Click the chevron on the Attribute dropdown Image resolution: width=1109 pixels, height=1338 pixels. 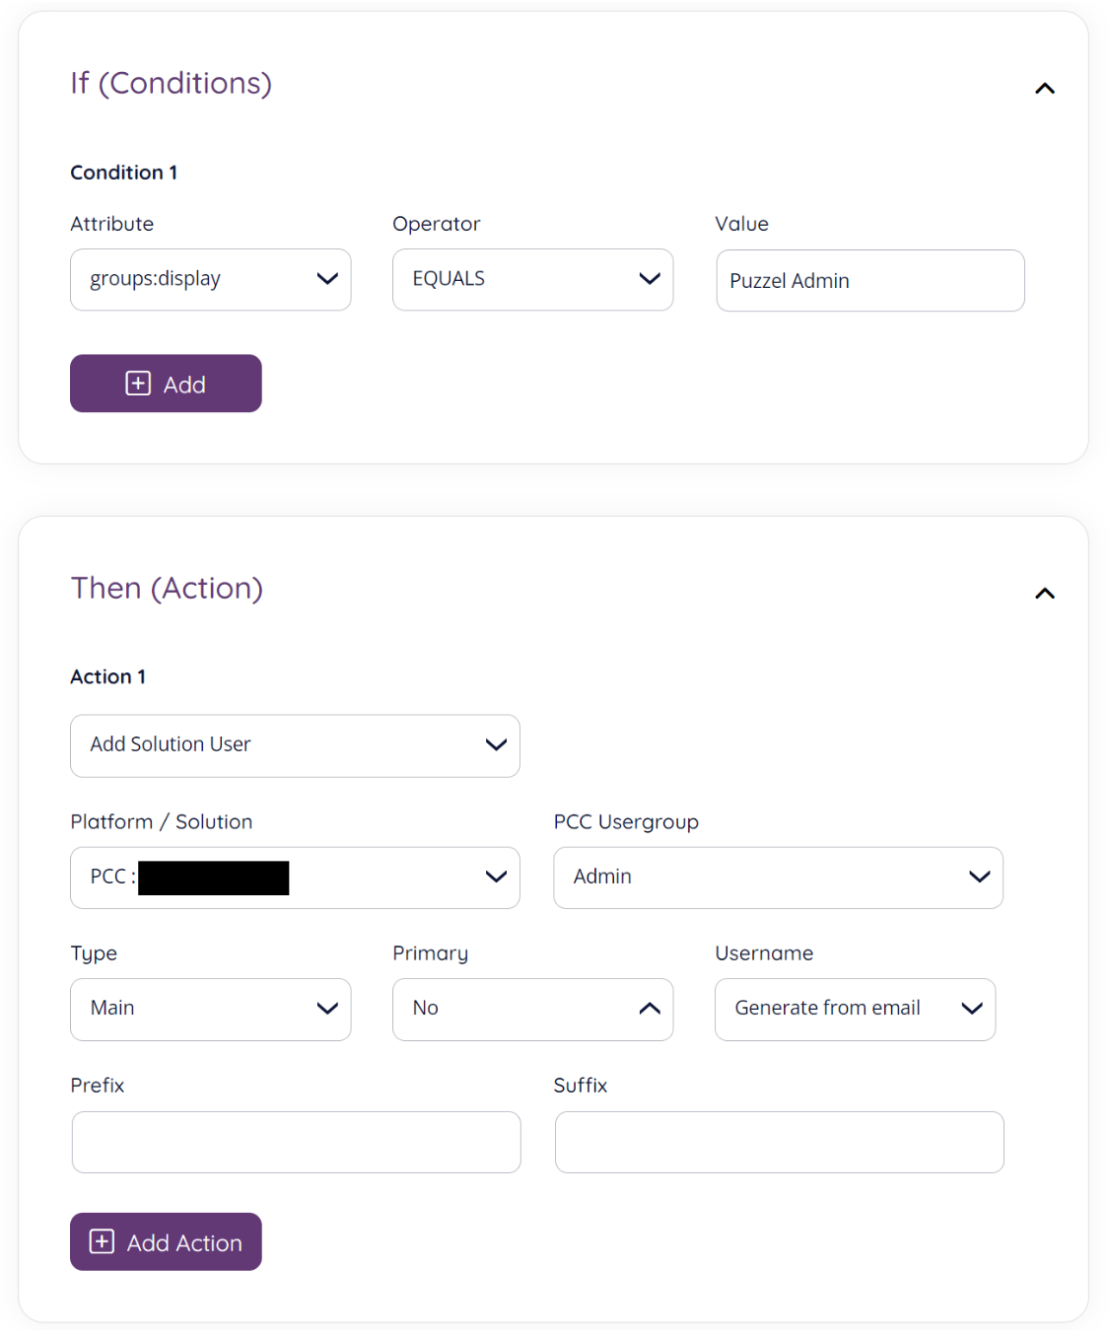327,279
